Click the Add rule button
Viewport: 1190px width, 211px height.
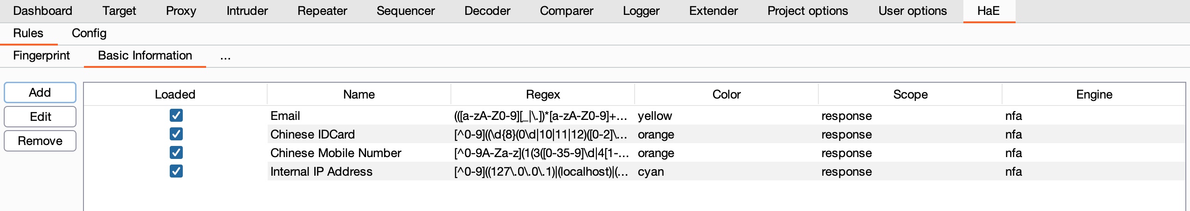pyautogui.click(x=40, y=92)
